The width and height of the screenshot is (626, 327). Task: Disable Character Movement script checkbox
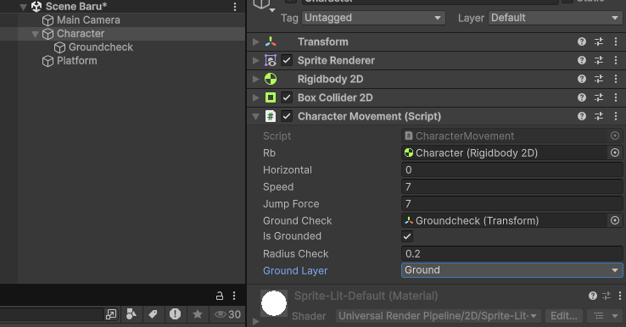287,116
